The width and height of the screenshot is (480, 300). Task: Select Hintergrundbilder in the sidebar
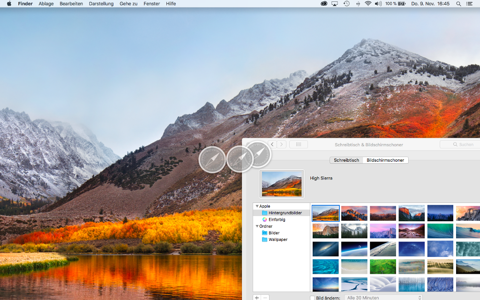[282, 213]
